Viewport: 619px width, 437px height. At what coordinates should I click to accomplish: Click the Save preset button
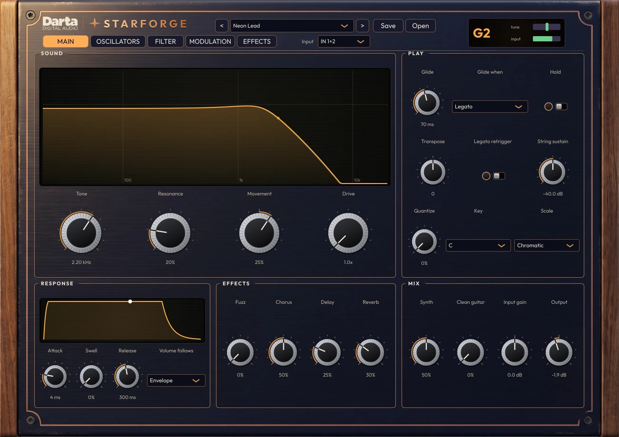point(388,26)
